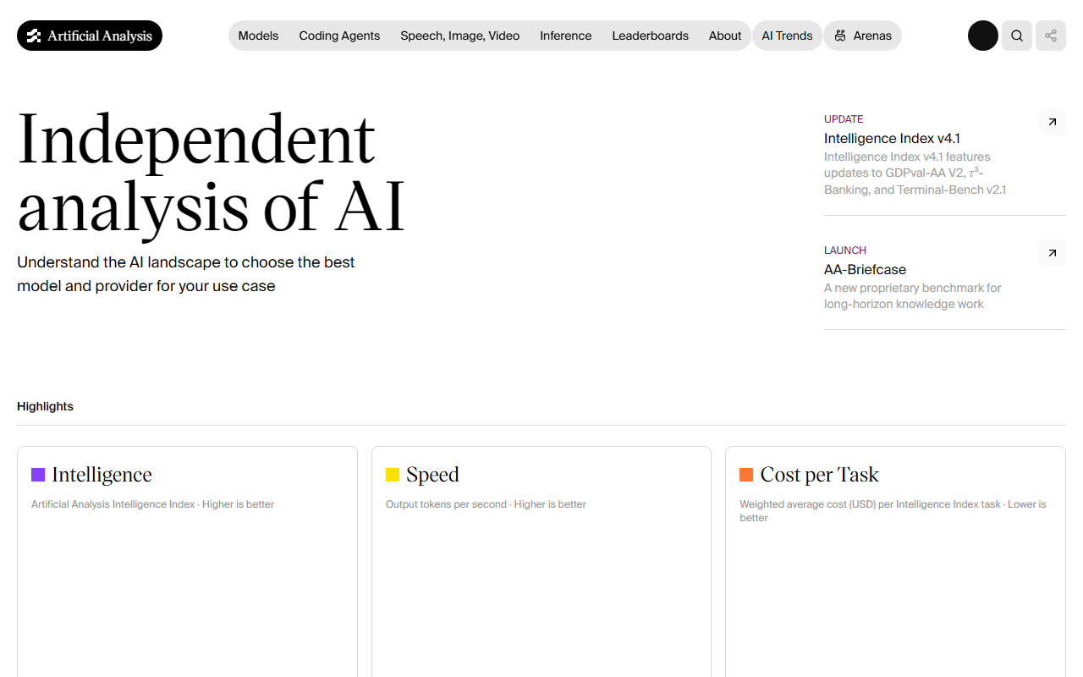The image size is (1083, 677).
Task: Select the Cost per Task heading
Action: pos(820,475)
